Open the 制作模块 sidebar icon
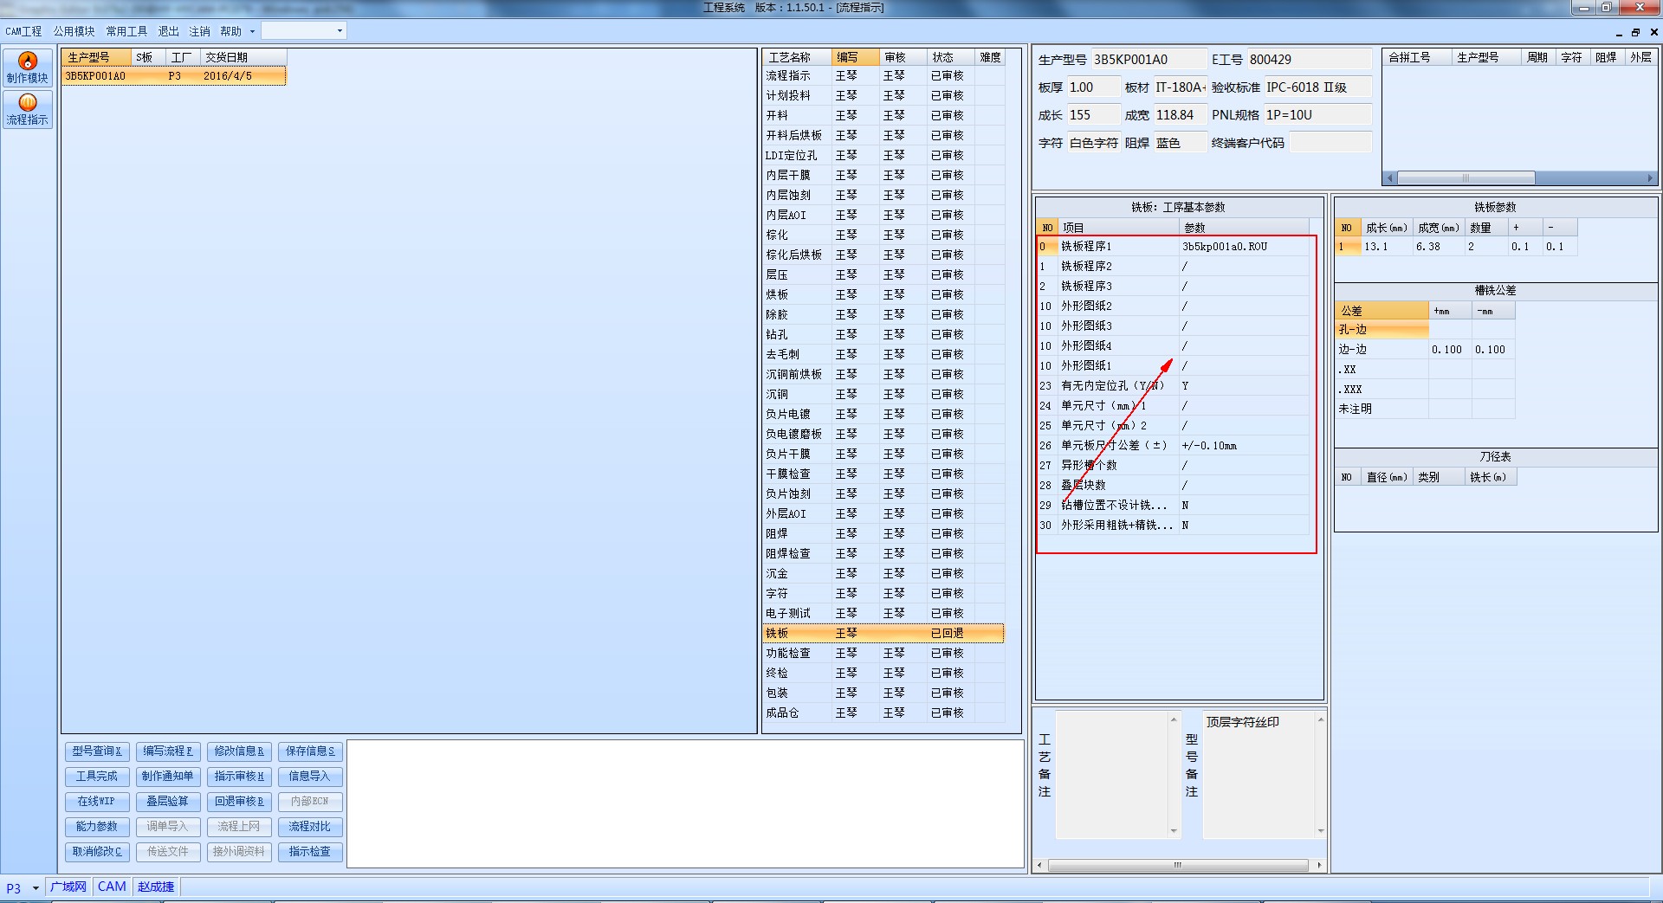Screen dimensions: 1663x903 click(x=28, y=68)
